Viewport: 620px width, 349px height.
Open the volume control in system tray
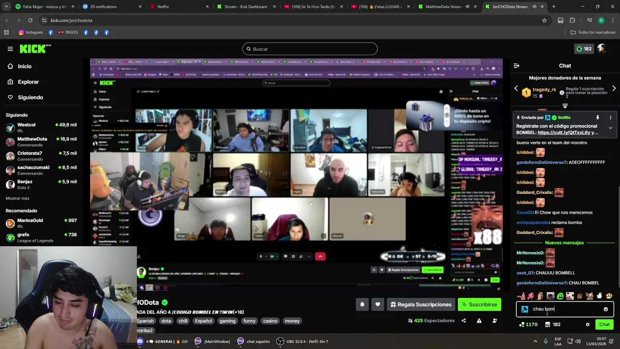click(579, 341)
